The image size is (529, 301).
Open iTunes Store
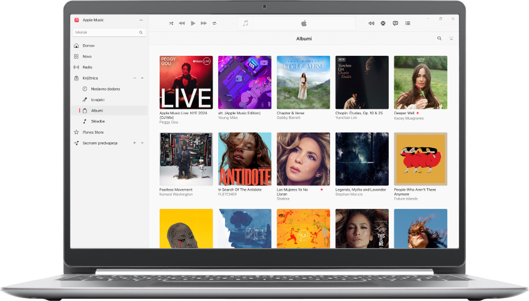(109, 132)
